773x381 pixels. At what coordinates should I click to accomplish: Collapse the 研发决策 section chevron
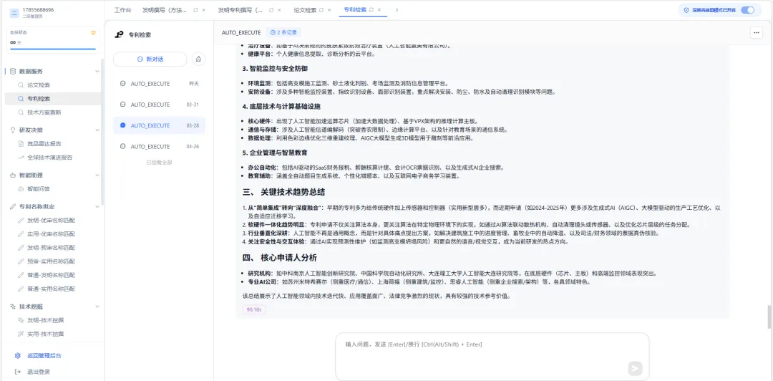point(97,130)
